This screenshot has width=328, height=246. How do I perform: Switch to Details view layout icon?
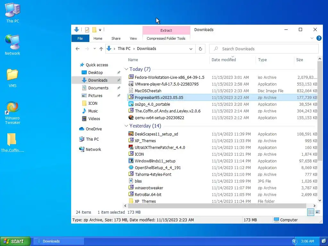tap(311, 212)
